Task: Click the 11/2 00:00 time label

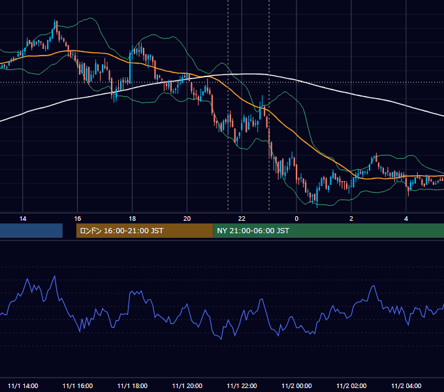Action: tap(296, 385)
